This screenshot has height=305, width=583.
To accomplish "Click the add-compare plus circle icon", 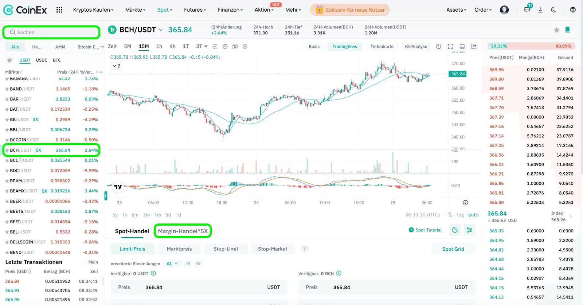I will pyautogui.click(x=245, y=46).
